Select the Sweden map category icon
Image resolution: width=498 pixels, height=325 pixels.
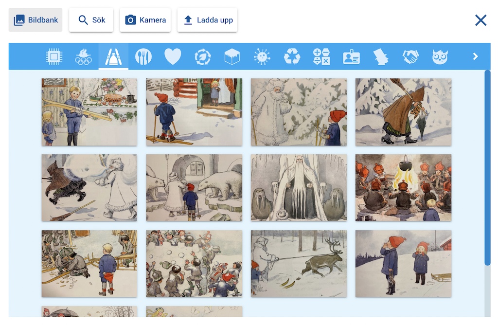click(381, 56)
